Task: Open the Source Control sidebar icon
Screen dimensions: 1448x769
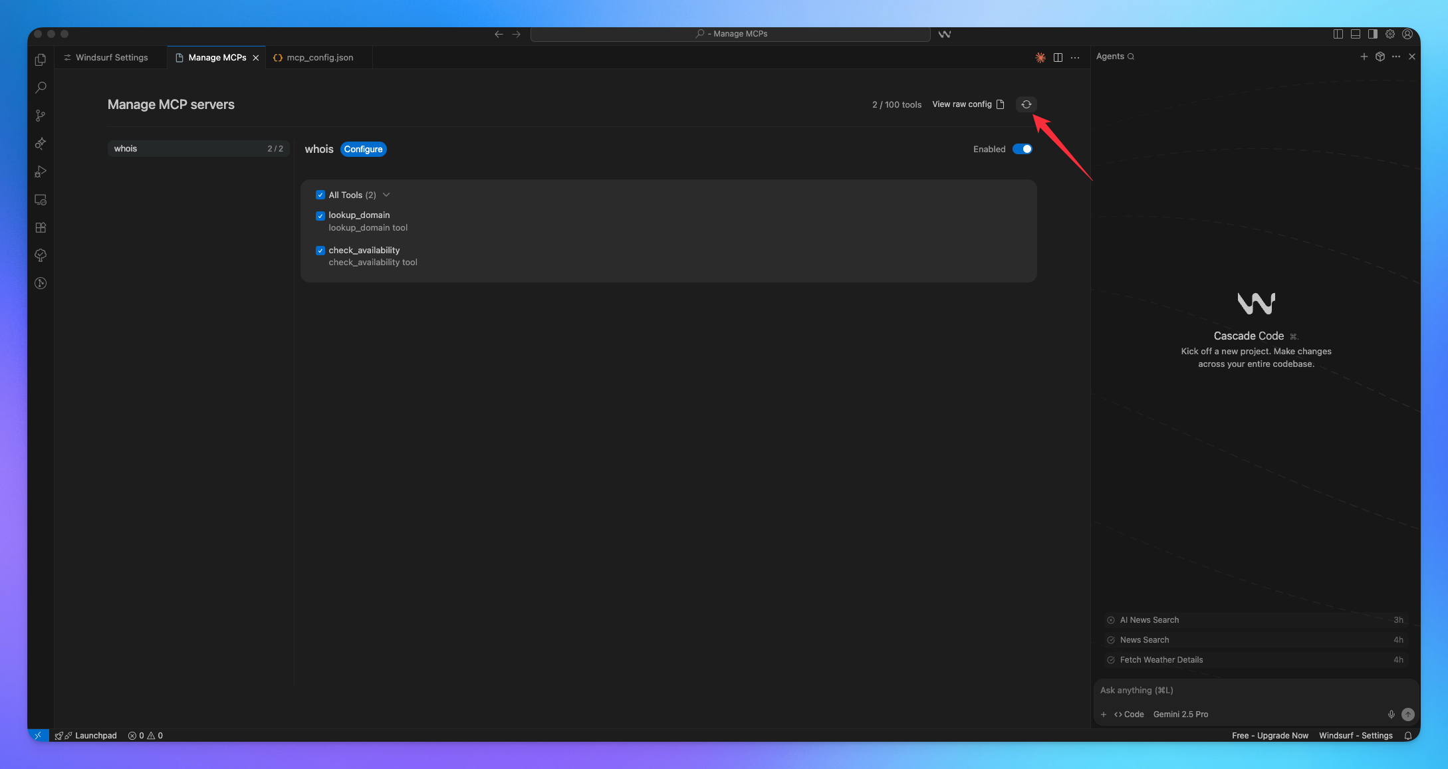Action: point(41,116)
